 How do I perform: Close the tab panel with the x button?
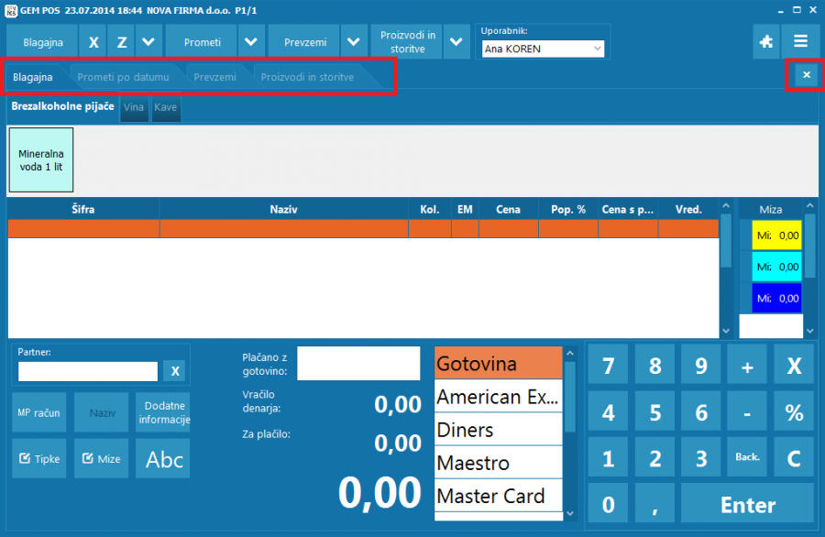tap(806, 75)
